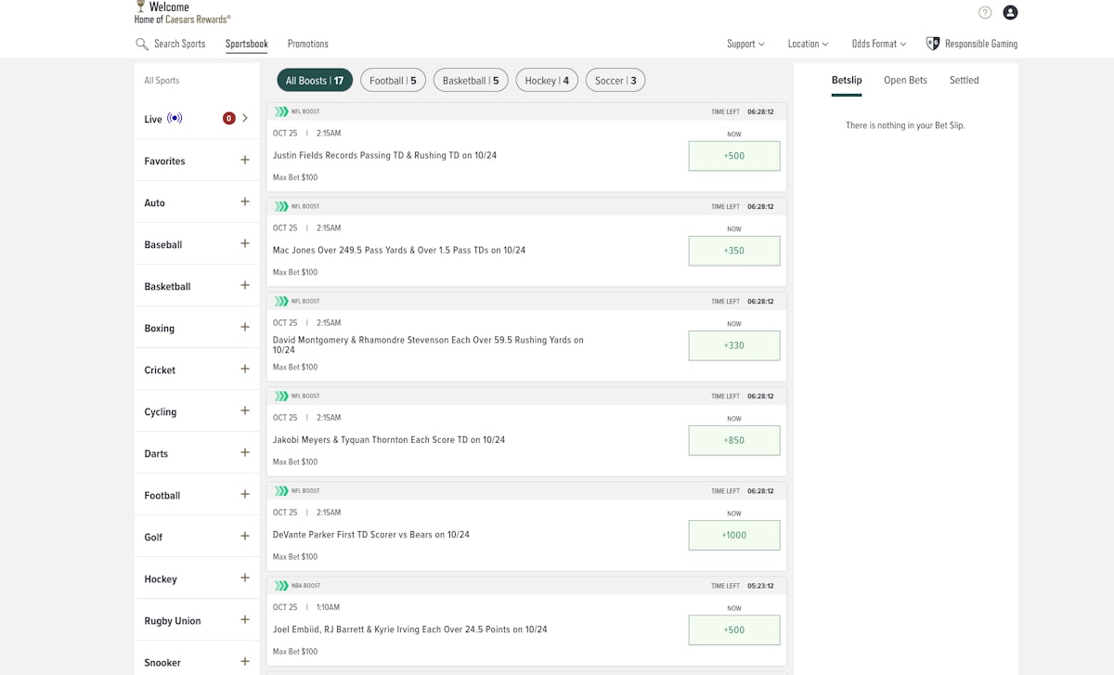Expand the Live events section chevron
The image size is (1114, 675).
coord(245,118)
